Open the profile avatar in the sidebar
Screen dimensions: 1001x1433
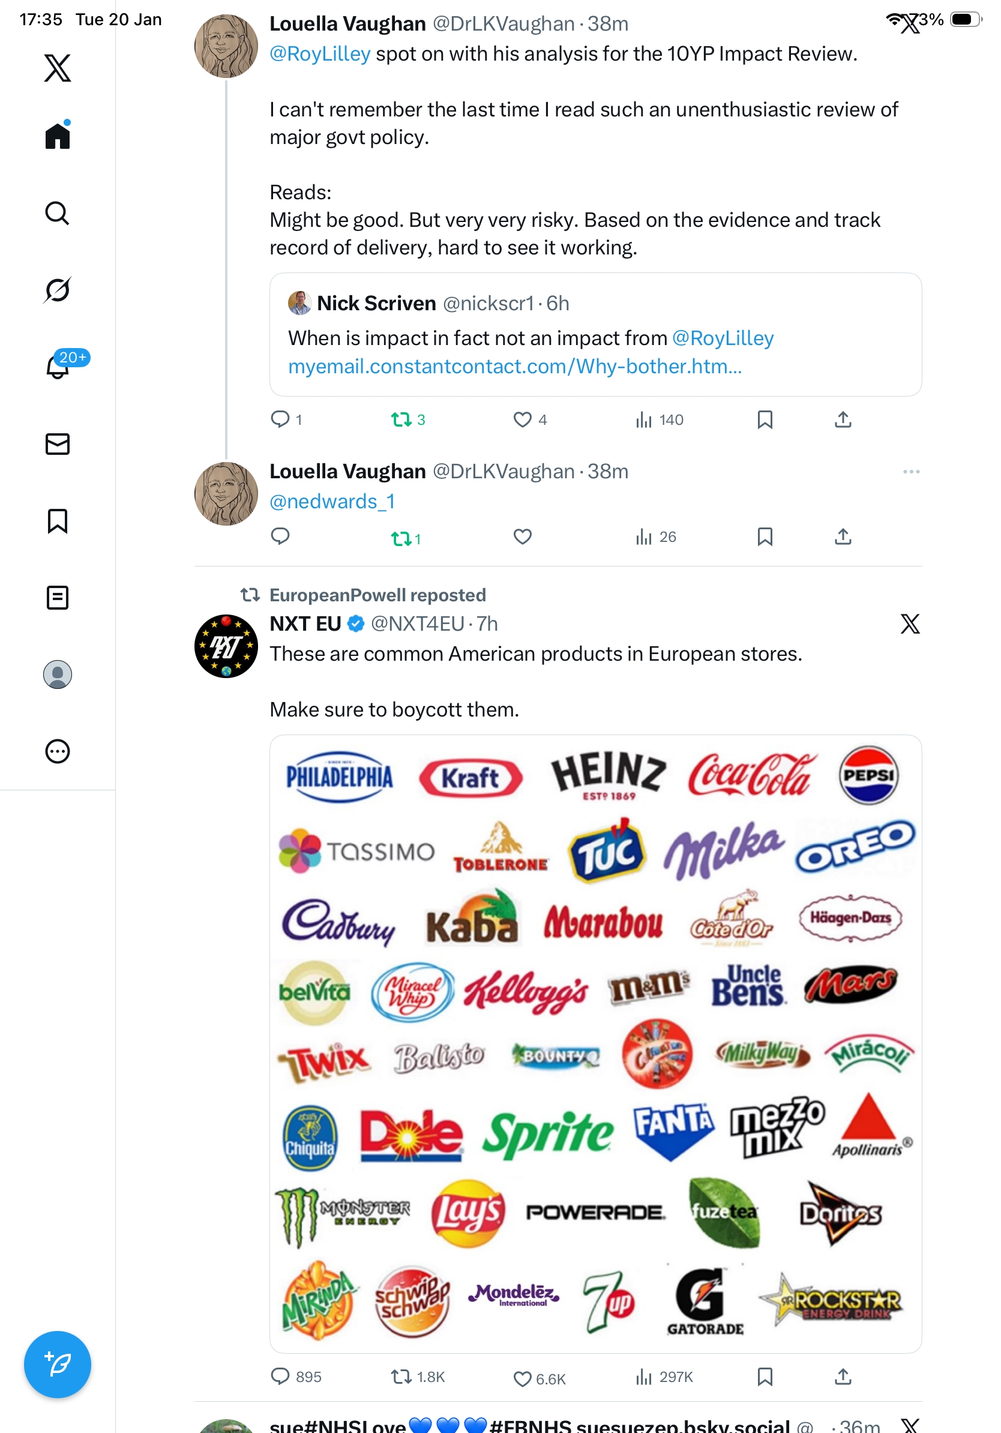pos(58,674)
